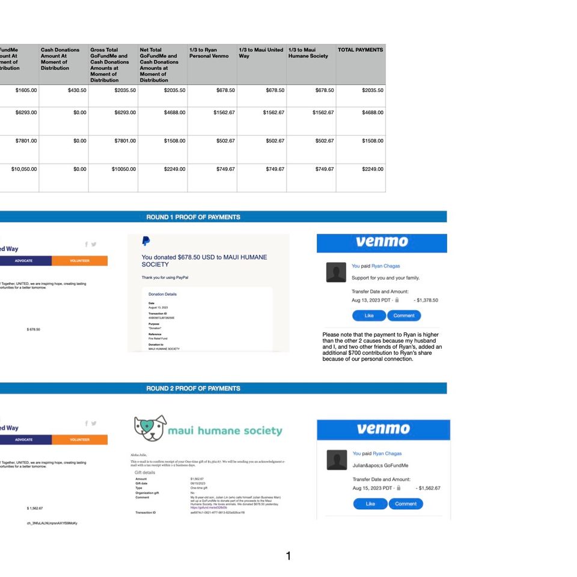The height and width of the screenshot is (577, 577).
Task: Click the Ryan Chagas link in the Round 2 Venmo receipt
Action: click(x=387, y=453)
